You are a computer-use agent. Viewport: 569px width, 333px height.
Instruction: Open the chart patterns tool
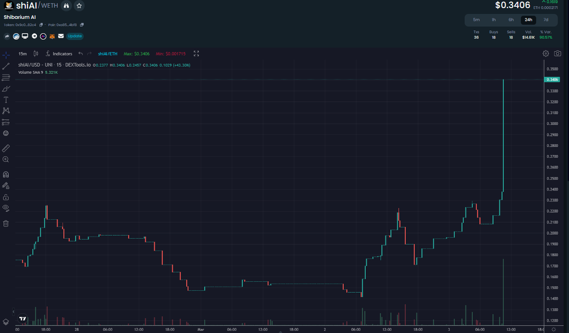pos(6,111)
